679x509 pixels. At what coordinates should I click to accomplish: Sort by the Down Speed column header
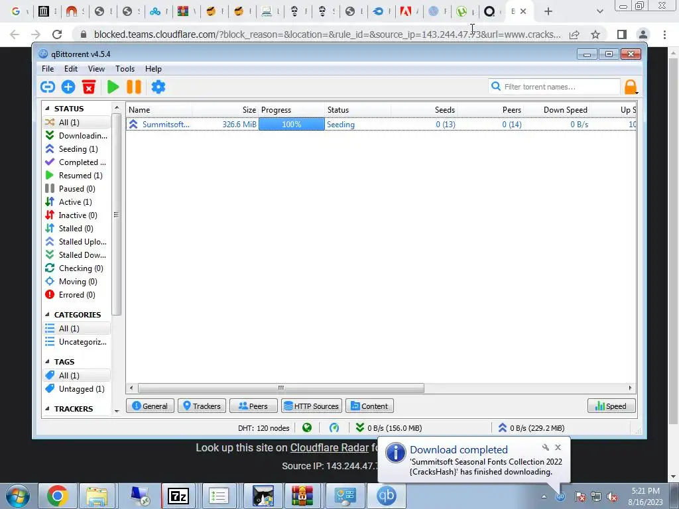[557, 110]
